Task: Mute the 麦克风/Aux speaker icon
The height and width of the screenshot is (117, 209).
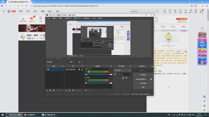Action: click(x=86, y=75)
